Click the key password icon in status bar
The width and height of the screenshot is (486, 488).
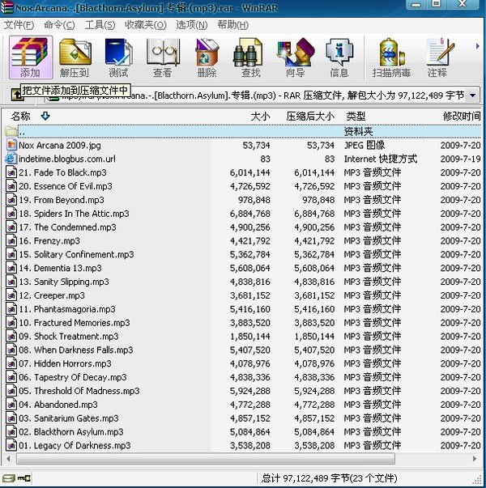point(23,477)
